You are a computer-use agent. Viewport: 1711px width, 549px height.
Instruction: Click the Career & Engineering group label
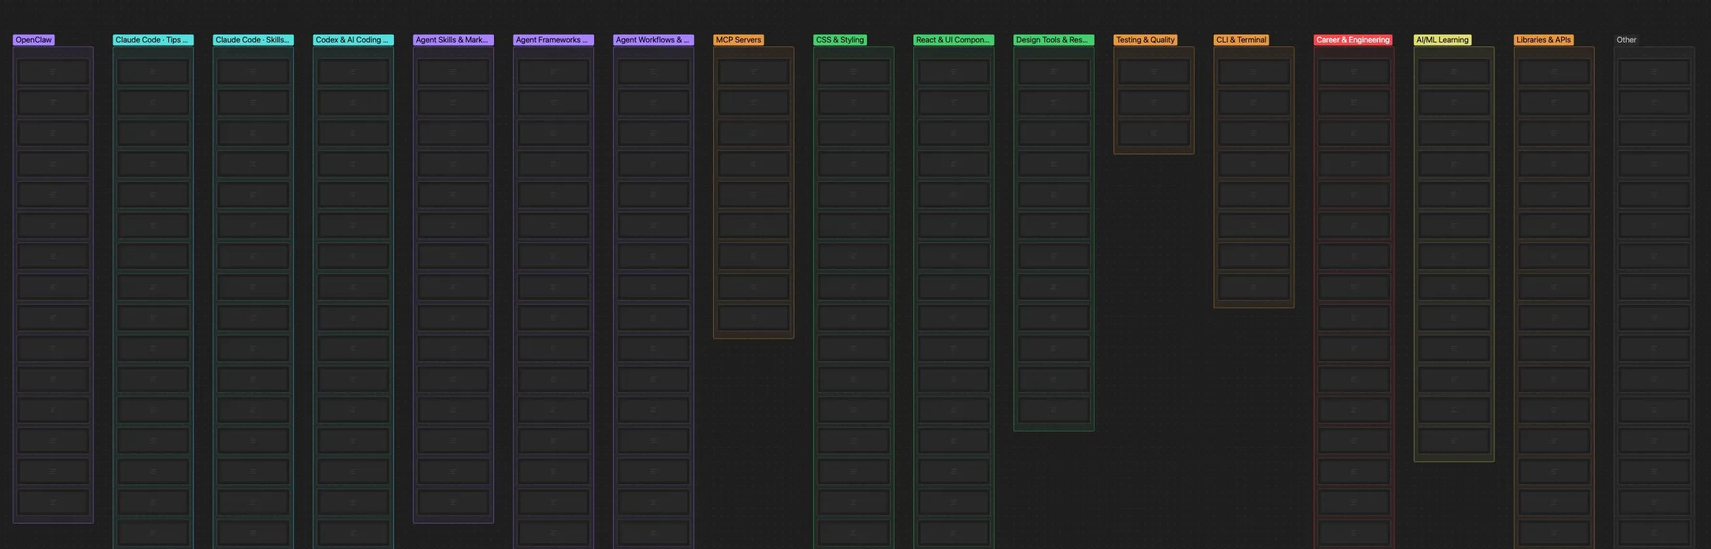pyautogui.click(x=1352, y=40)
